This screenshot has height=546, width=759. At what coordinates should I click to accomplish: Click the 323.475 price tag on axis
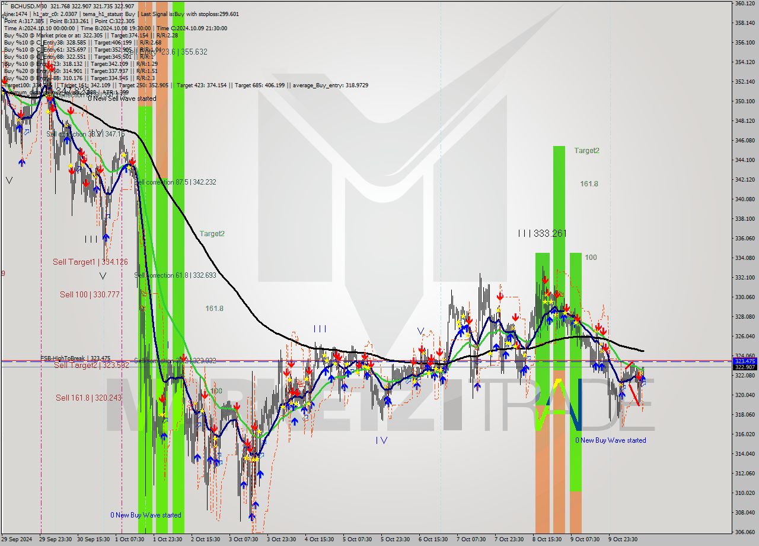click(x=745, y=361)
